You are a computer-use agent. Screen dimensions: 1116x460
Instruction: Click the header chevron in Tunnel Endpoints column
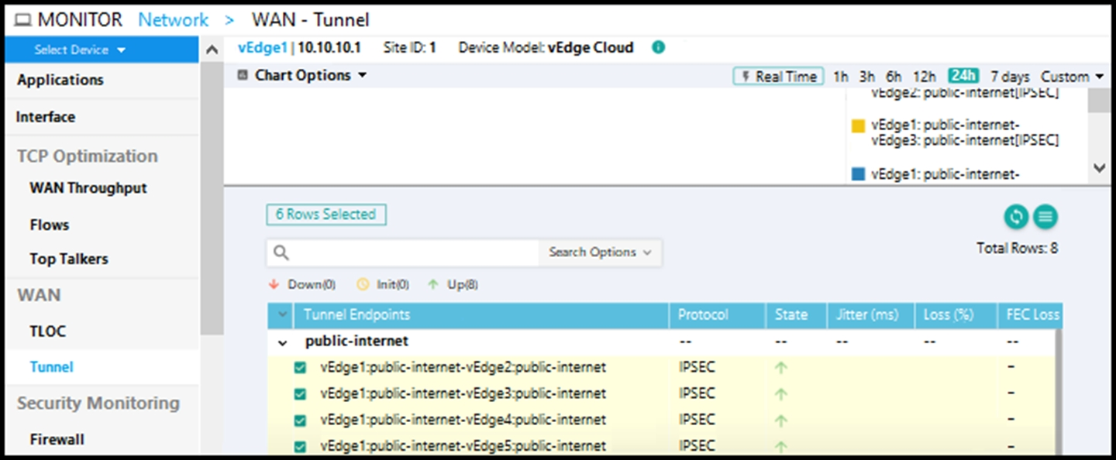coord(281,315)
